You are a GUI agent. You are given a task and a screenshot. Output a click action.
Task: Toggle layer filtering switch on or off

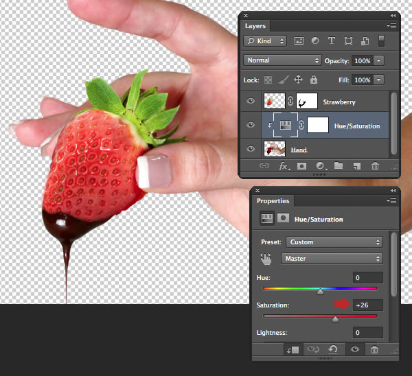point(381,40)
